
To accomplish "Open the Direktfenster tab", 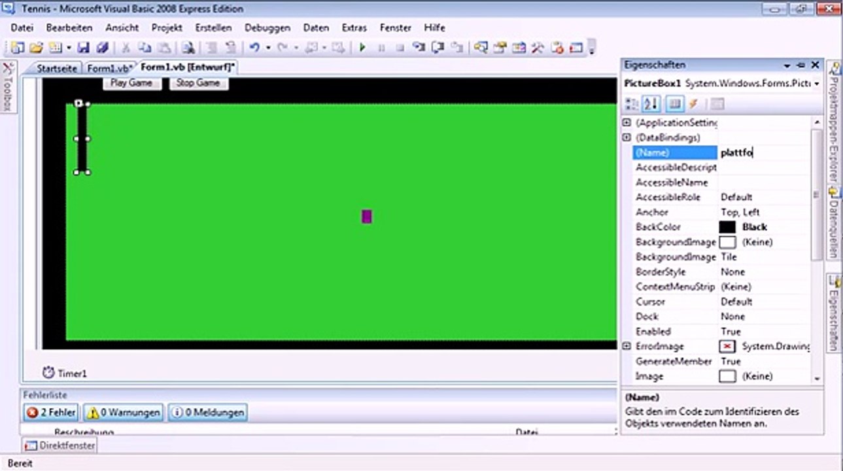I will click(x=60, y=445).
